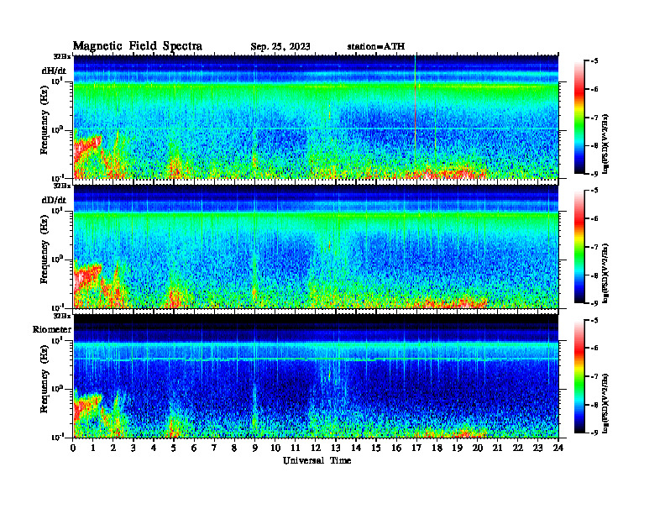This screenshot has height=514, width=665.
Task: Click hour '0' on the time axis
Action: click(73, 448)
